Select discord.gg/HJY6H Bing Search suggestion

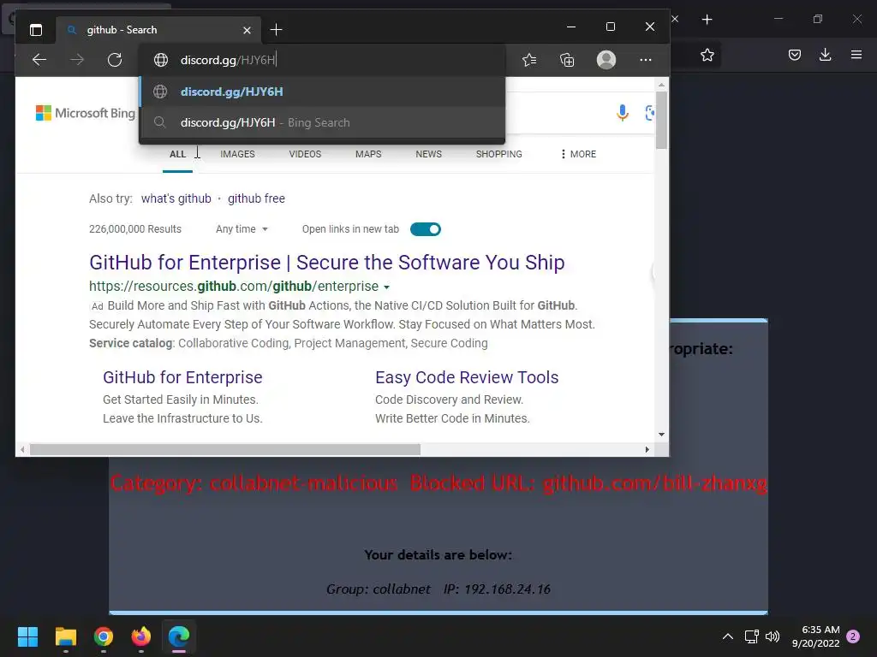click(322, 122)
